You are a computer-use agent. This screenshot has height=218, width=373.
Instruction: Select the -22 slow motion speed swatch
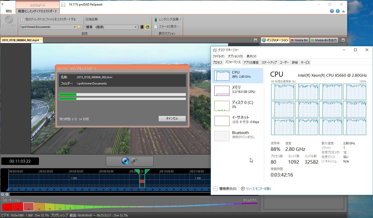39,207
